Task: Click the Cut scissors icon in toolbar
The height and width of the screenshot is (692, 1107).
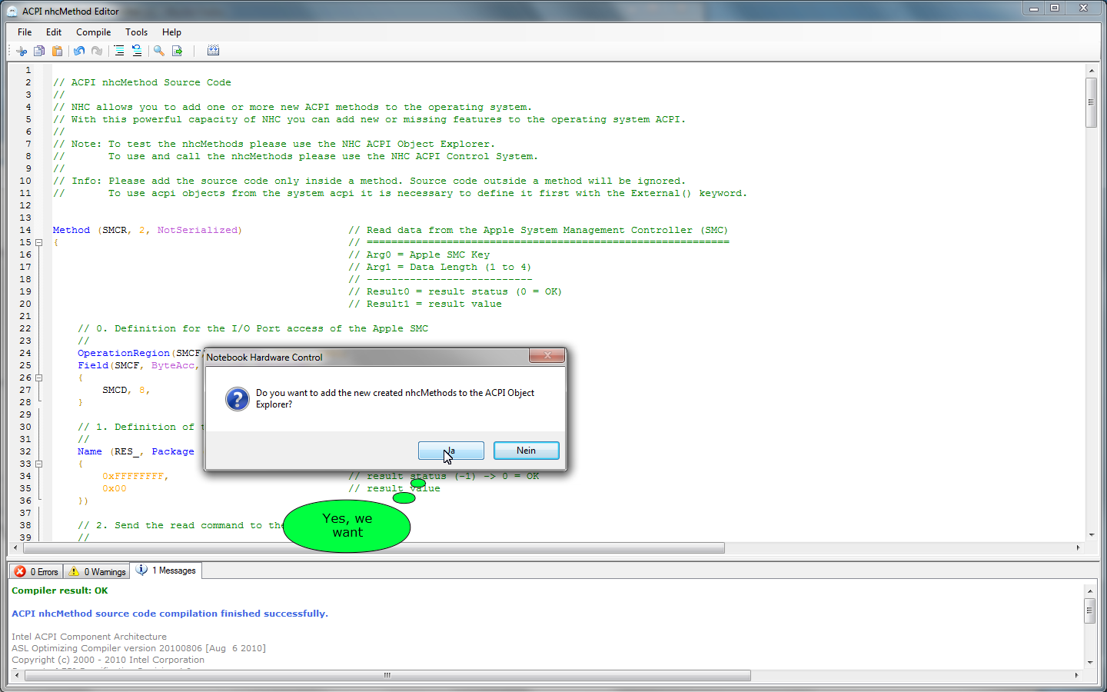Action: tap(22, 51)
